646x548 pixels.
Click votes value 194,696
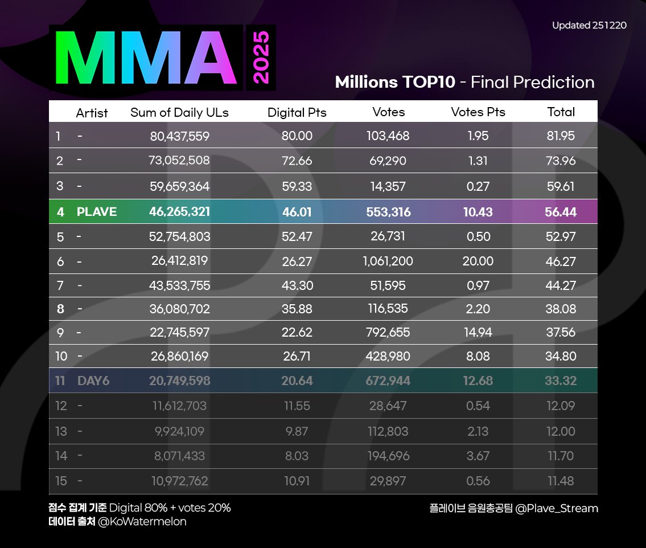(x=389, y=456)
